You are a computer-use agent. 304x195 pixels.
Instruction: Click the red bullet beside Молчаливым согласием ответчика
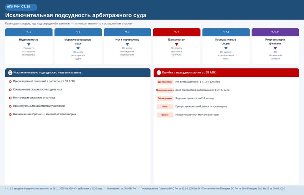click(x=10, y=98)
